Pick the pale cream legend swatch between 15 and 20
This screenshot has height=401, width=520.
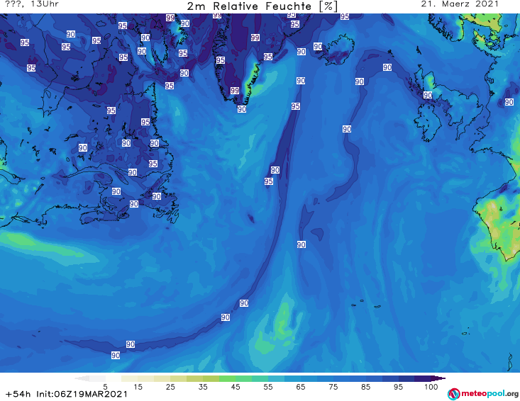tap(145, 378)
